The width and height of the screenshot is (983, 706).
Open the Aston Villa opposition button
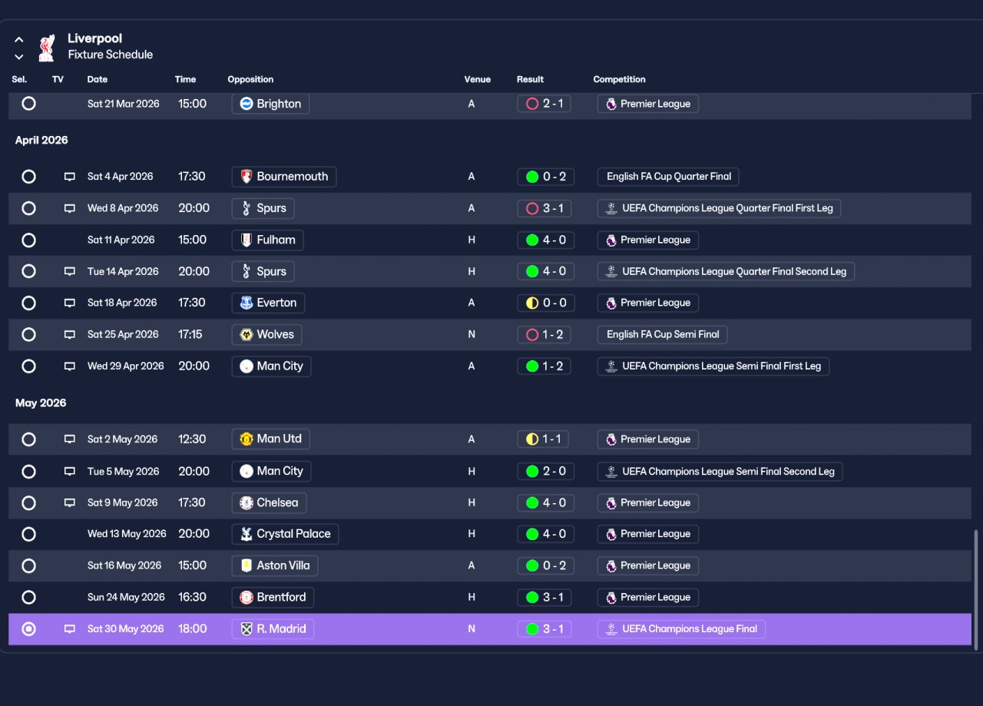point(275,565)
